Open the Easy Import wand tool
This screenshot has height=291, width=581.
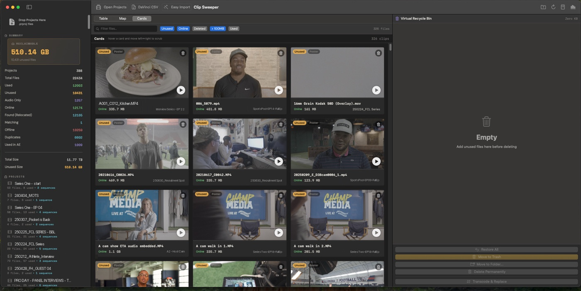pos(177,7)
